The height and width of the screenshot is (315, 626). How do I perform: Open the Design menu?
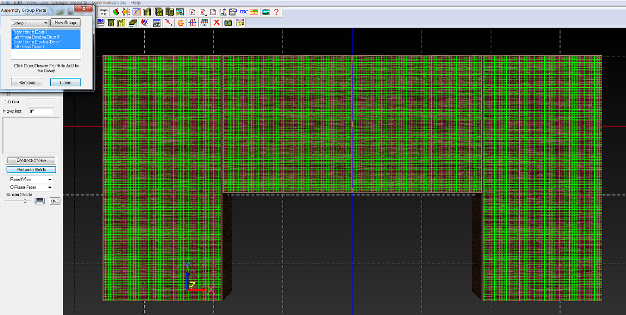click(x=59, y=3)
